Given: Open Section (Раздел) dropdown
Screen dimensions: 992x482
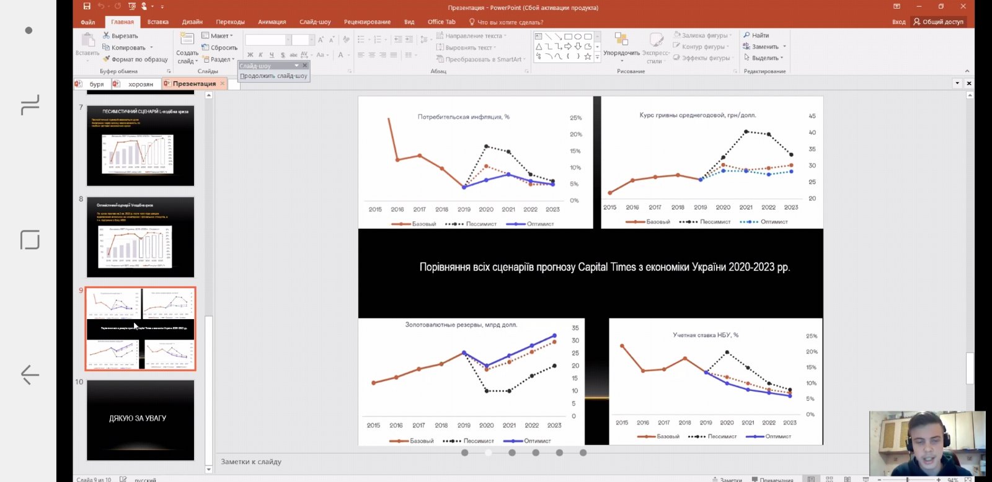Looking at the screenshot, I should 218,59.
